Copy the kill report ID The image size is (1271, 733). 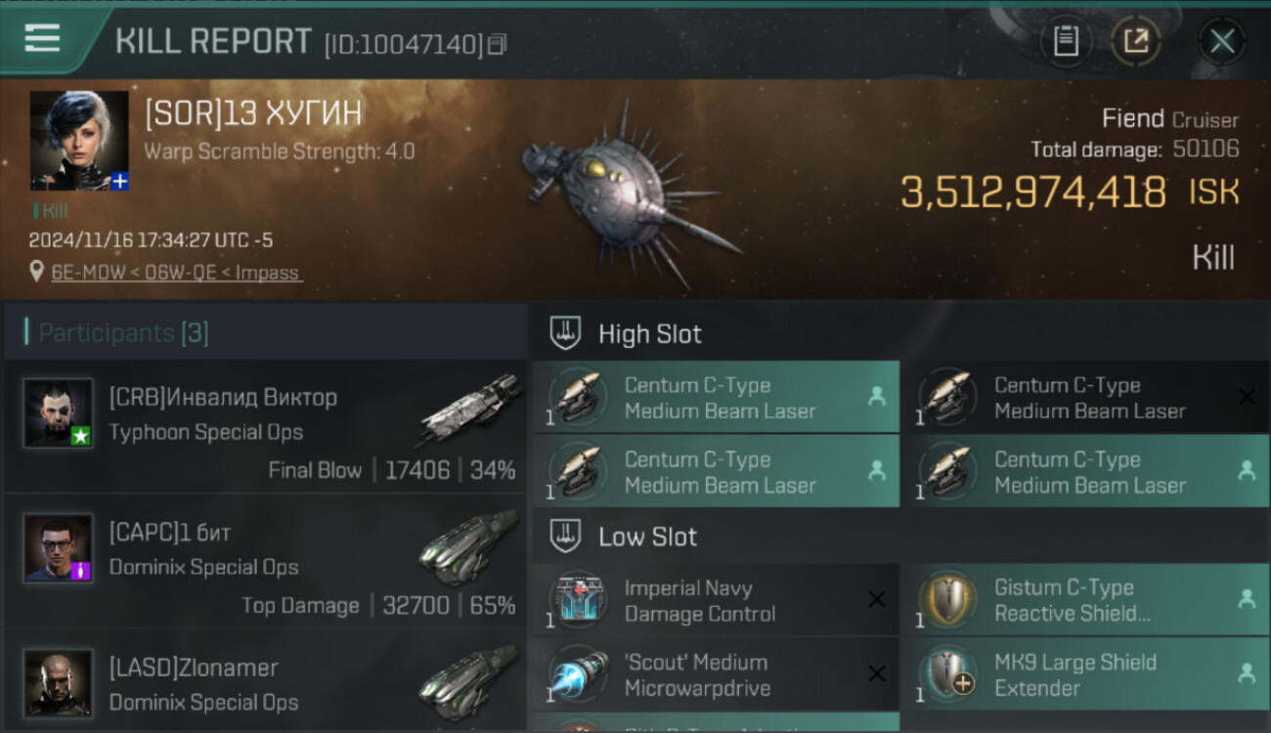(x=498, y=44)
